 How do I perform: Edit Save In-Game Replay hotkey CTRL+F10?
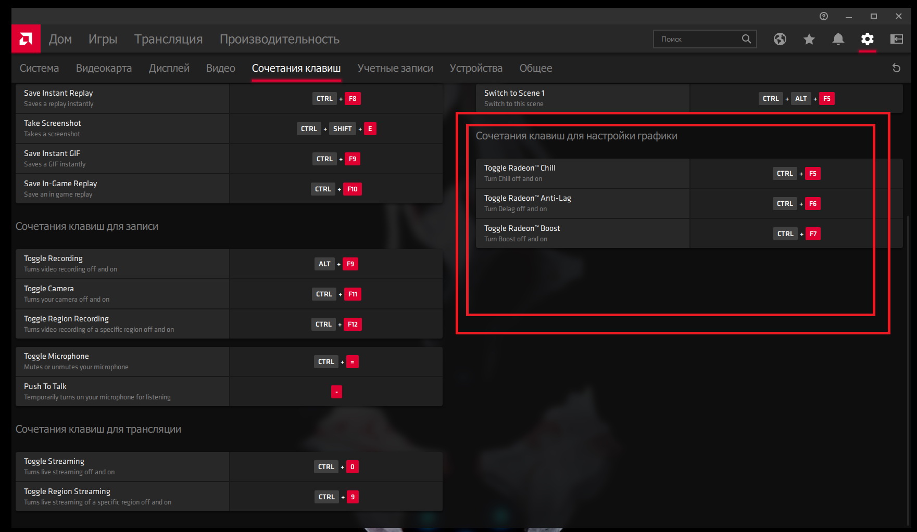[336, 189]
